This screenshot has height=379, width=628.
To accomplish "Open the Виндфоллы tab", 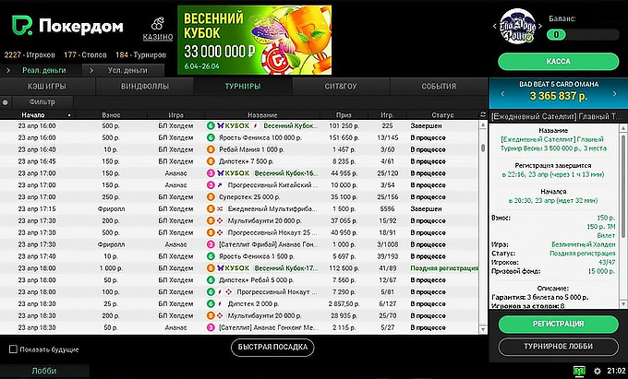I will pyautogui.click(x=145, y=87).
